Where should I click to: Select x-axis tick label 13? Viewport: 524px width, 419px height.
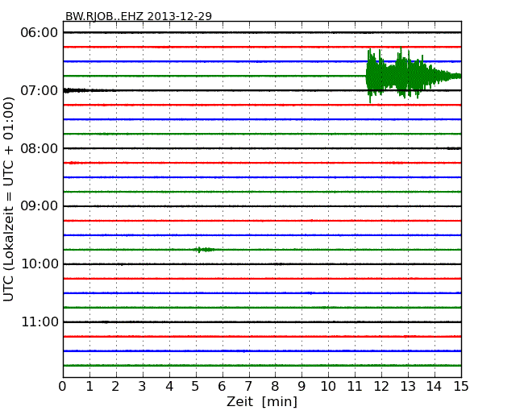408,387
